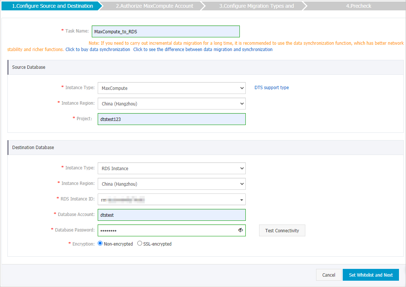Select the SSL-encrypted radio button
Viewport: 406px width, 287px height.
pos(140,243)
